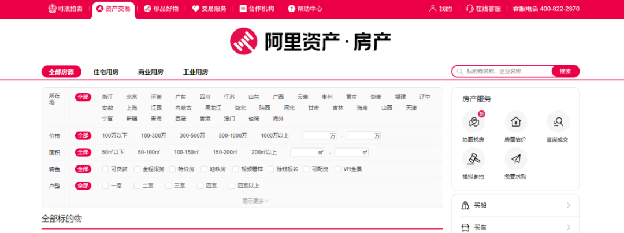
Task: Check the 四室以上 checkbox
Action: [x=232, y=186]
